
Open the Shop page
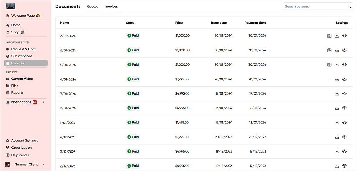15,32
